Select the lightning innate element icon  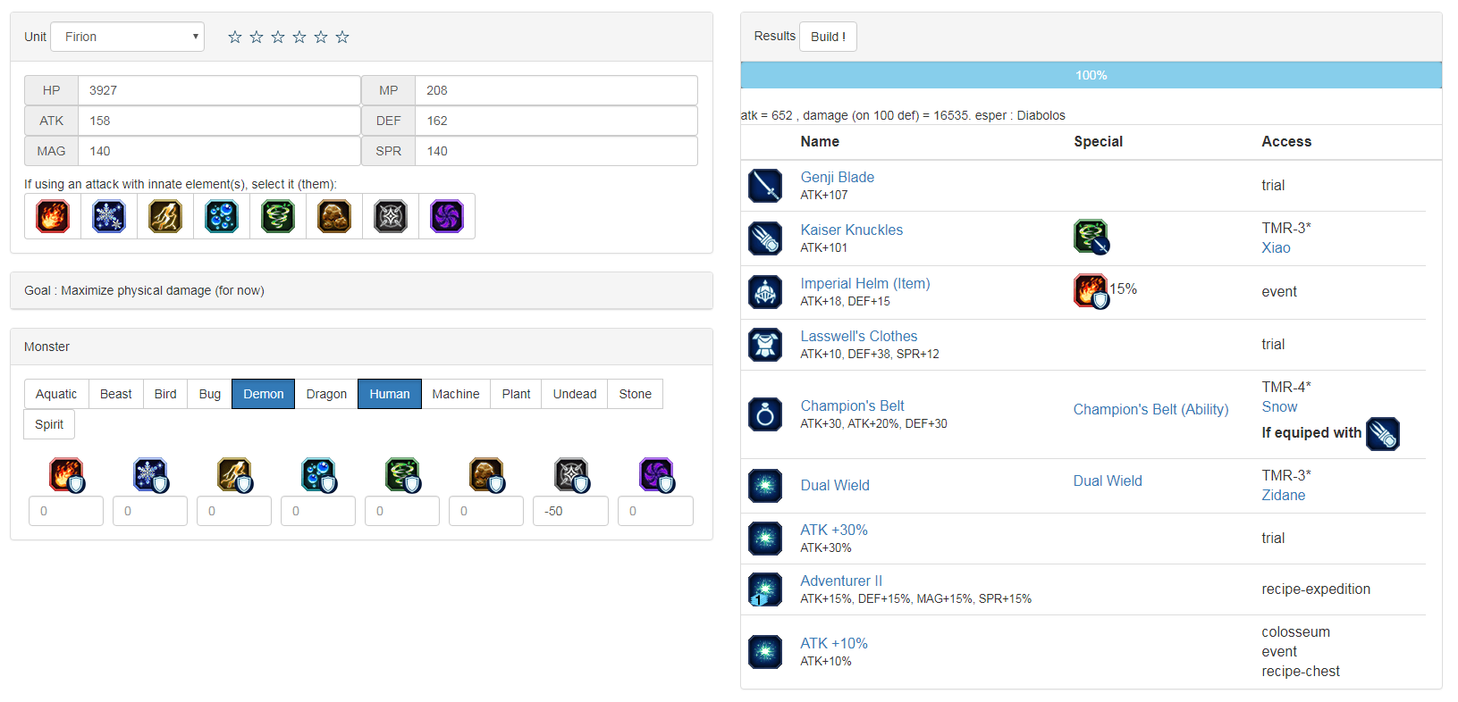[x=165, y=216]
